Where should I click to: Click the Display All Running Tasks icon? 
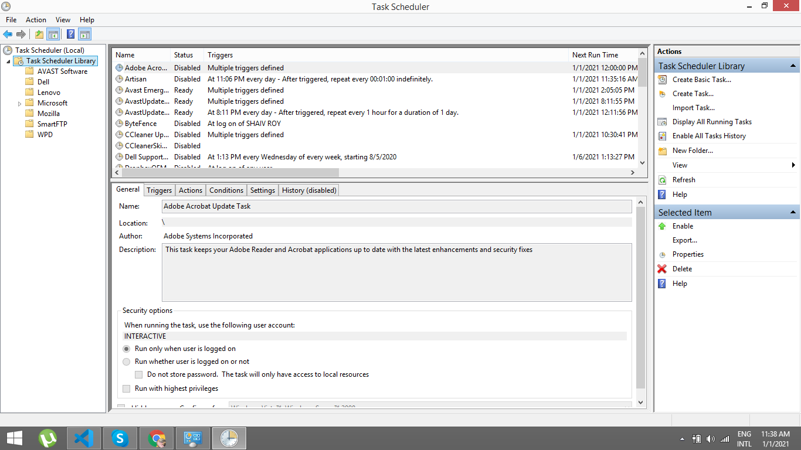click(663, 122)
